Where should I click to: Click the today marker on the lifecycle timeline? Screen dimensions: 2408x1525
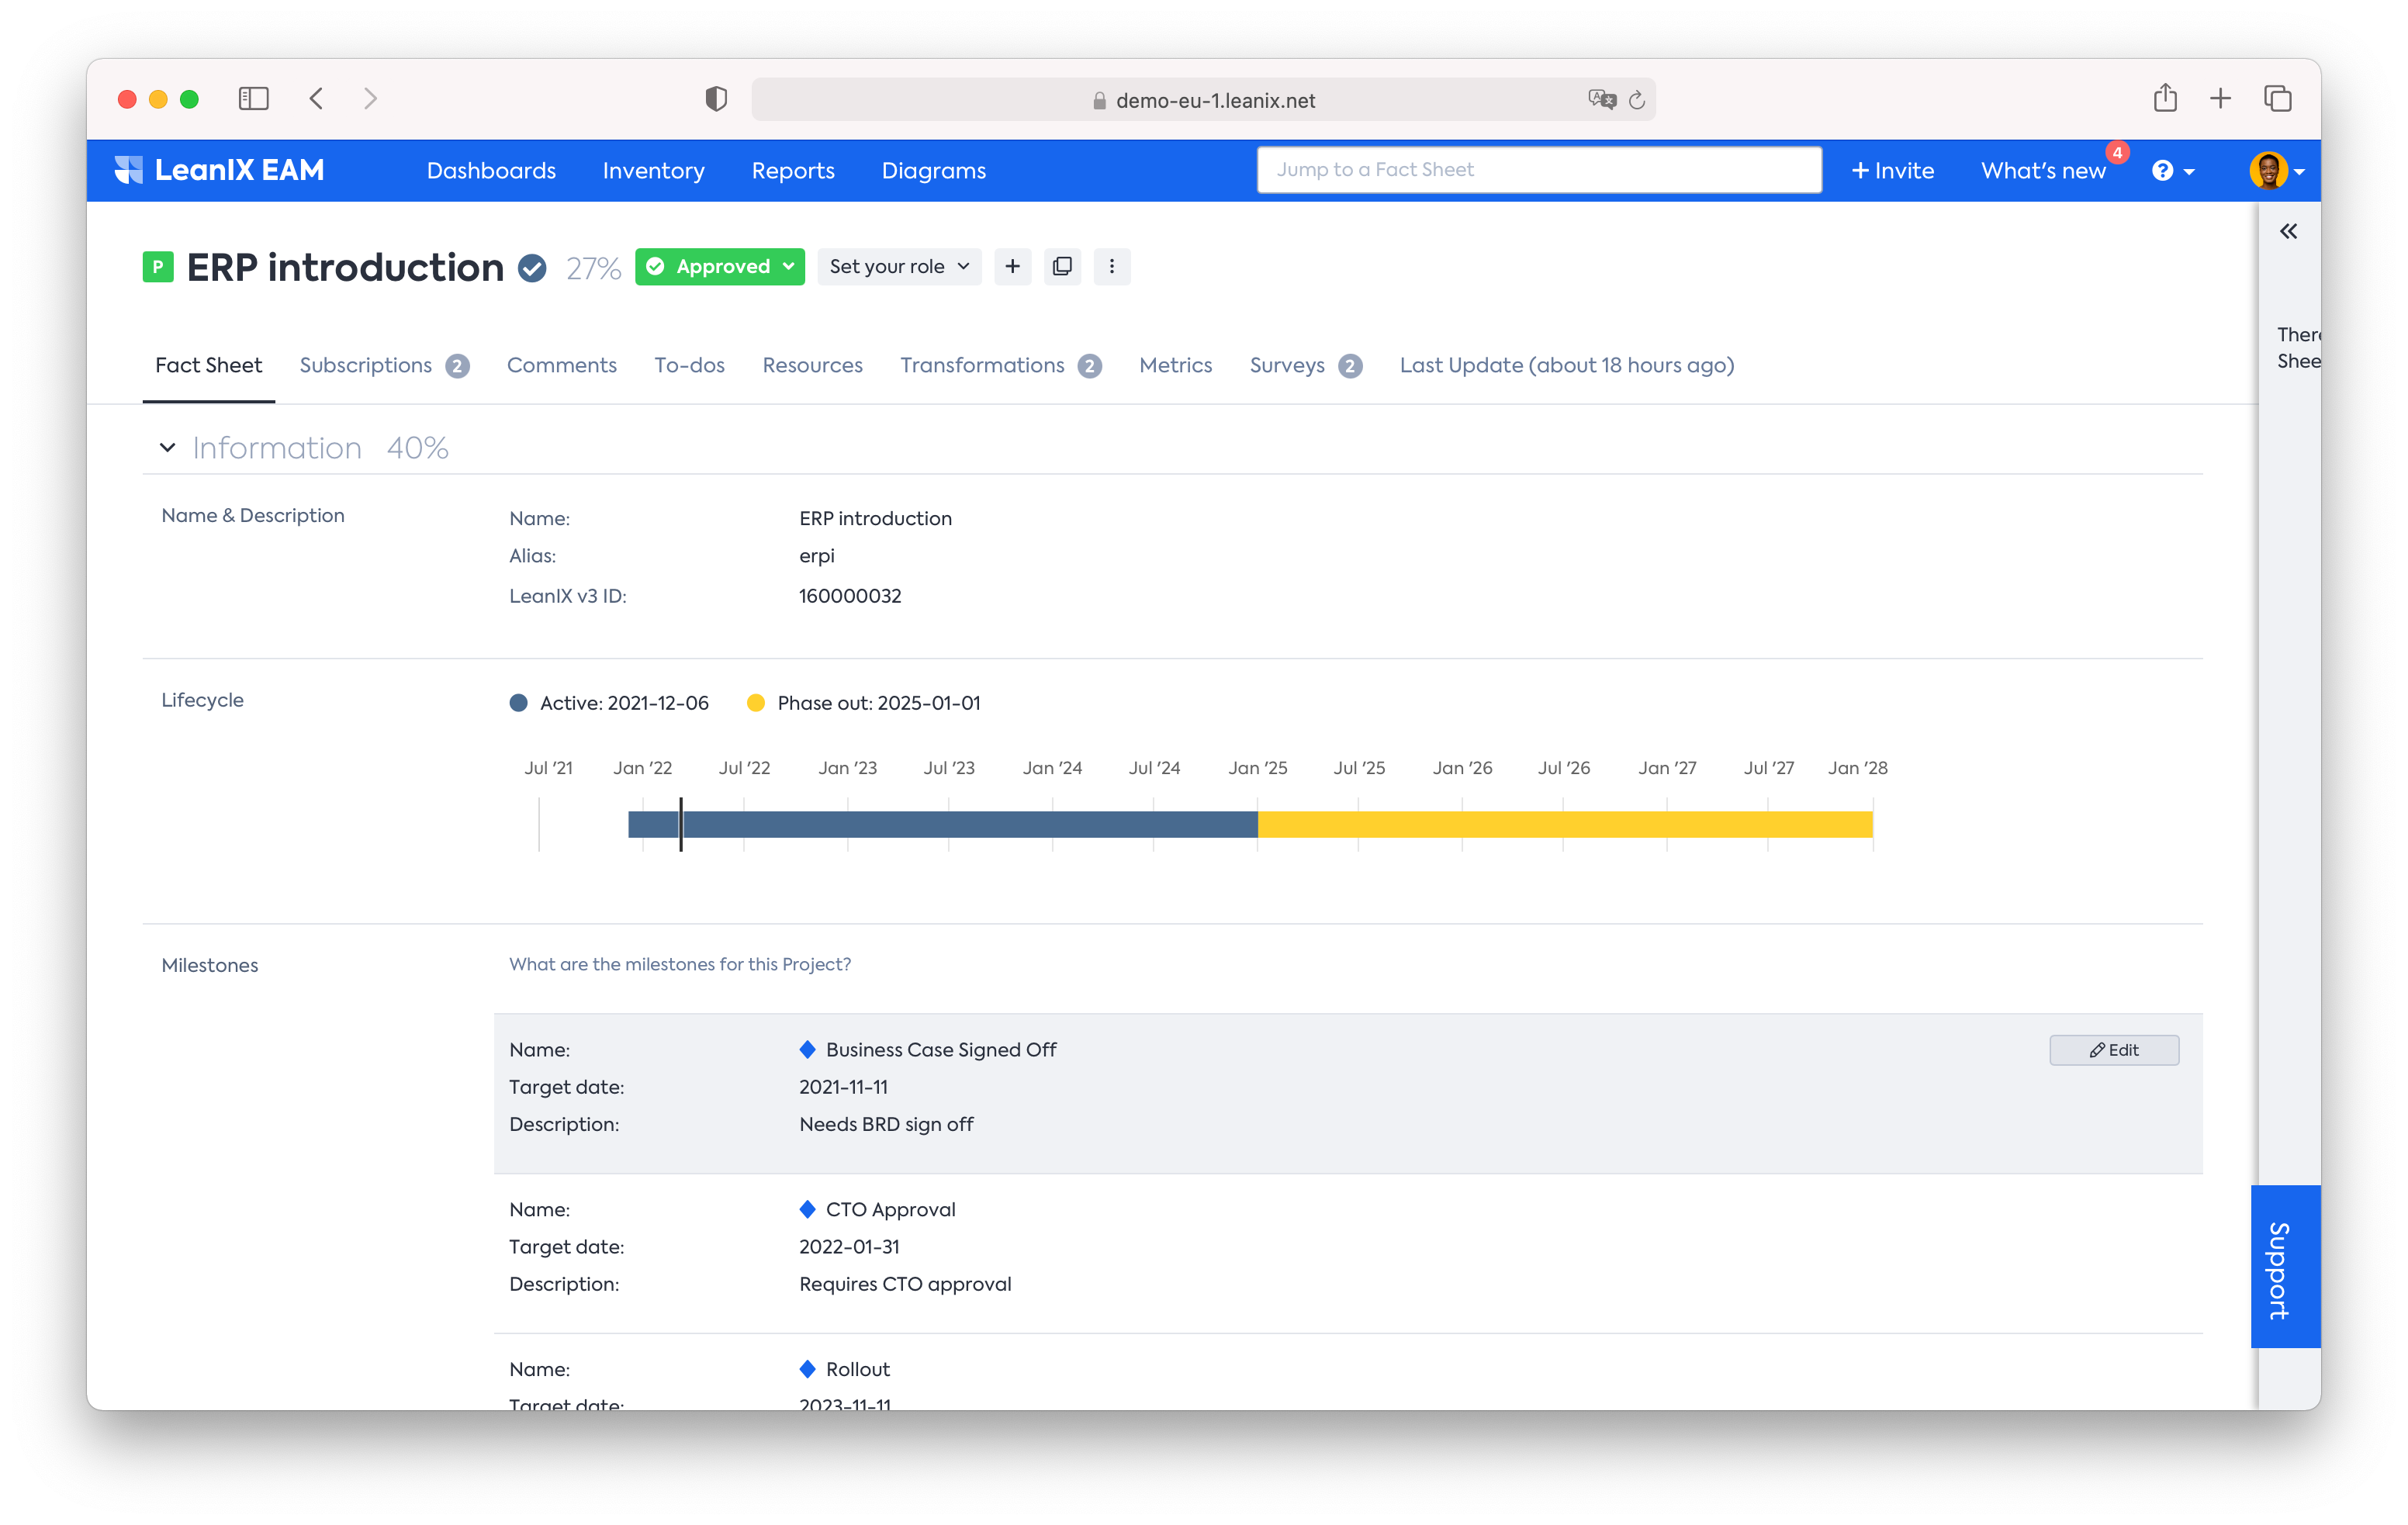[x=681, y=824]
